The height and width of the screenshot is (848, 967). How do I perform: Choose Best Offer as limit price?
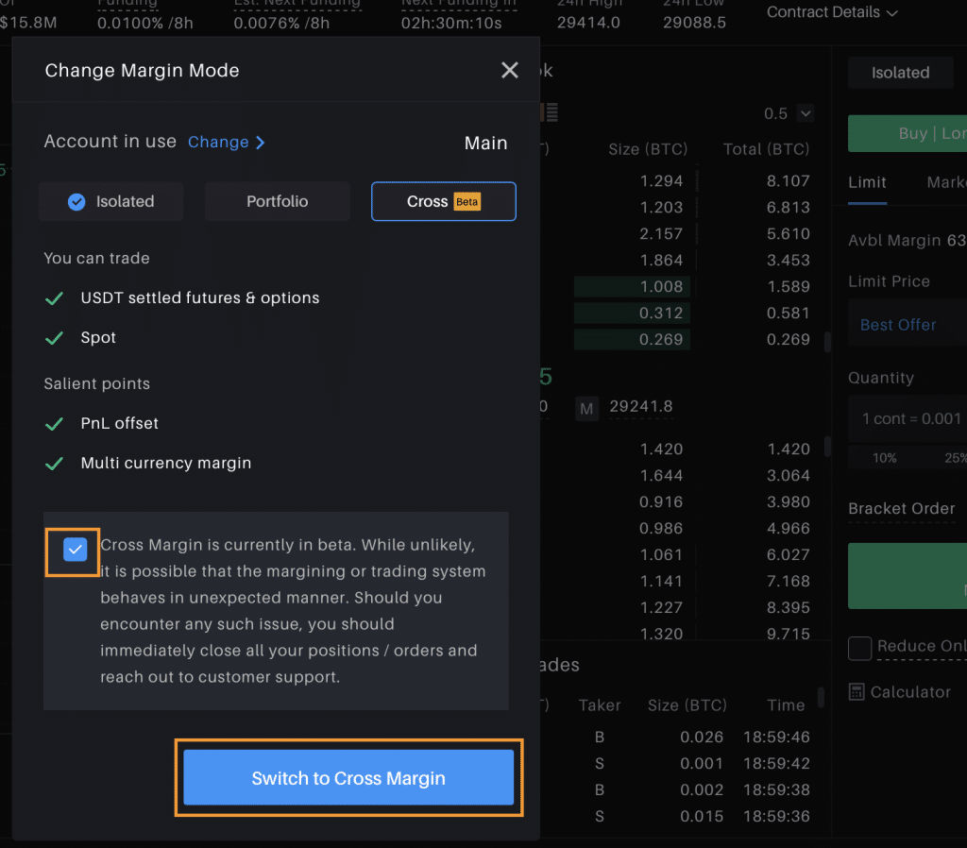click(898, 325)
